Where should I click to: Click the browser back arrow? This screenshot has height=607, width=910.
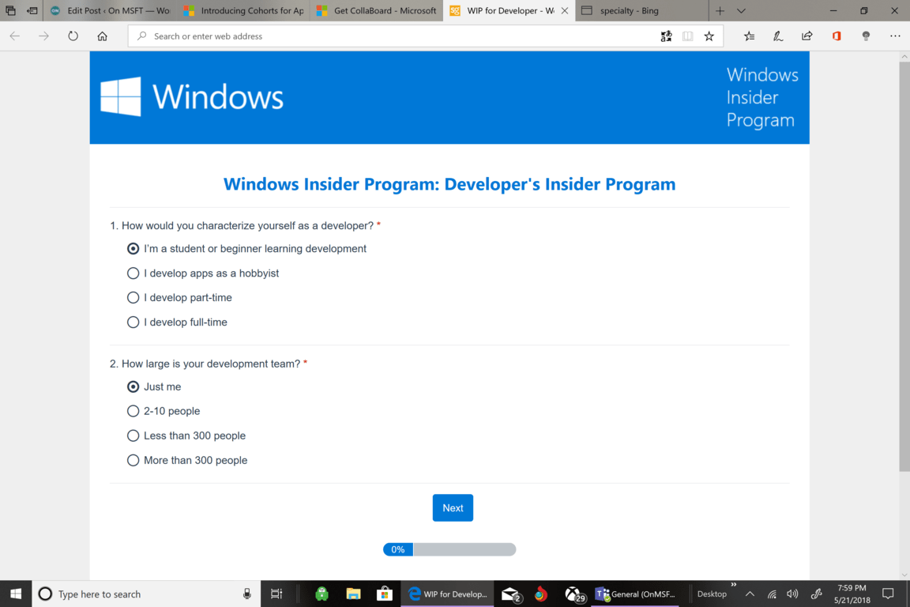coord(15,36)
